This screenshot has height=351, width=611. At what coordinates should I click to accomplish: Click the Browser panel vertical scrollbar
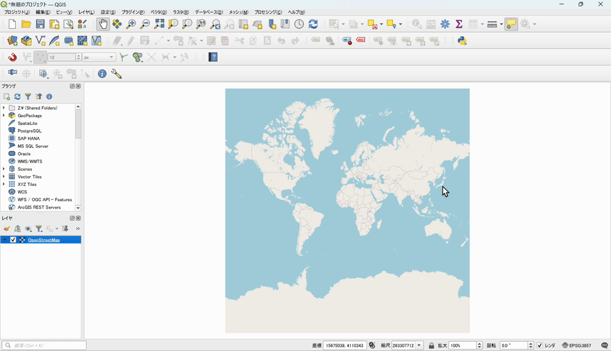coord(78,124)
